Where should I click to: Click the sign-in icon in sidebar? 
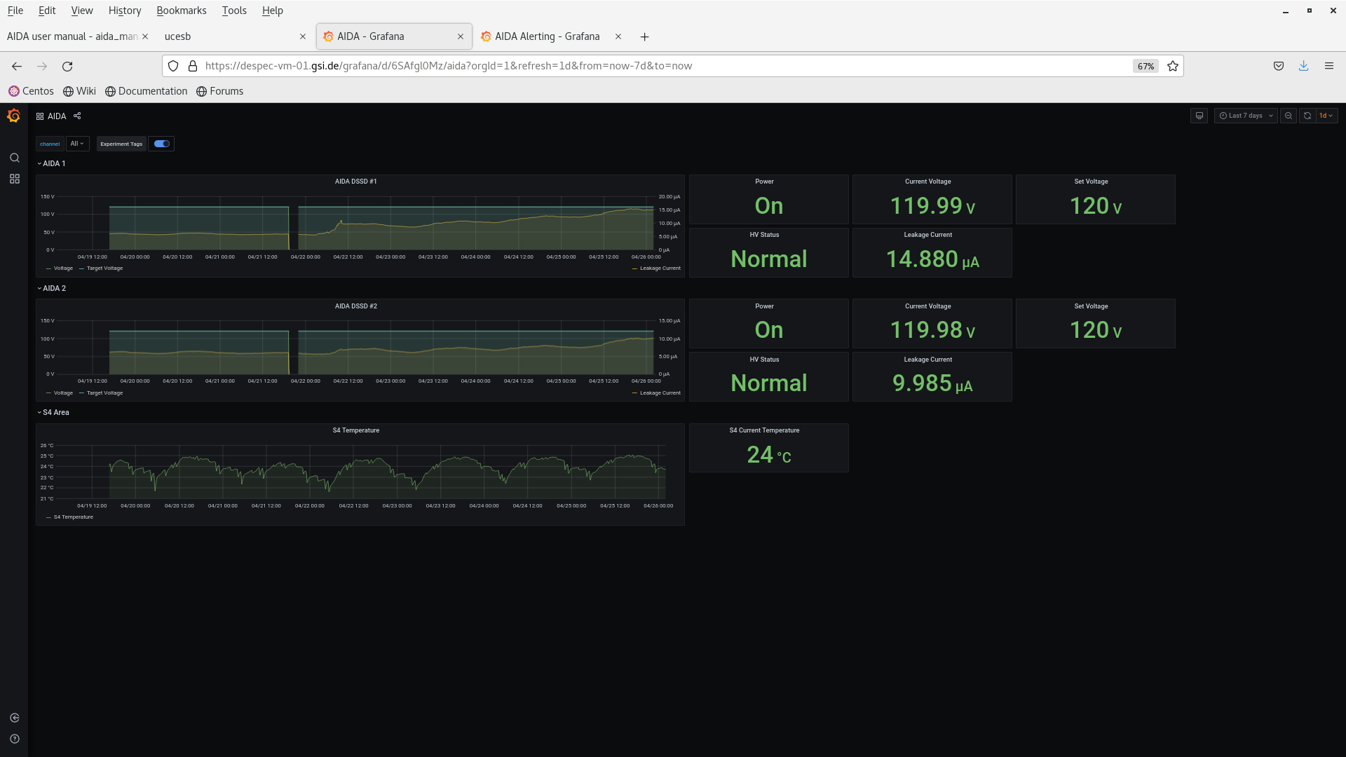pyautogui.click(x=14, y=718)
